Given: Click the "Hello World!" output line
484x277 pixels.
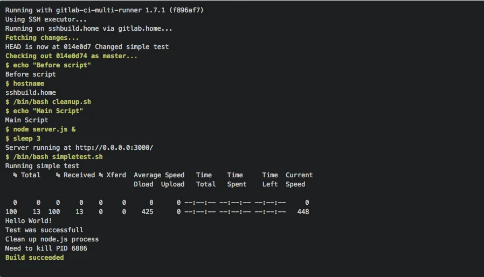Looking at the screenshot, I should pyautogui.click(x=29, y=221).
